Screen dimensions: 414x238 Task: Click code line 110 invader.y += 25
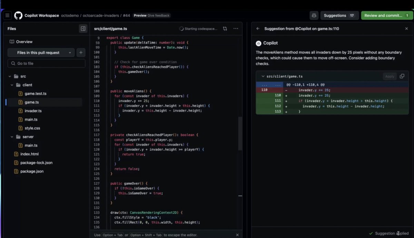point(133,101)
